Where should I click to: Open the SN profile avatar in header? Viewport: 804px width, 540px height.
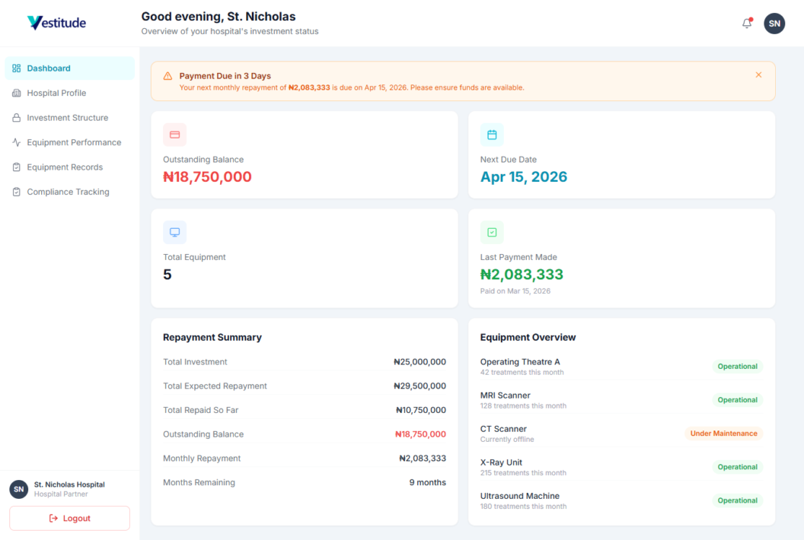click(774, 24)
